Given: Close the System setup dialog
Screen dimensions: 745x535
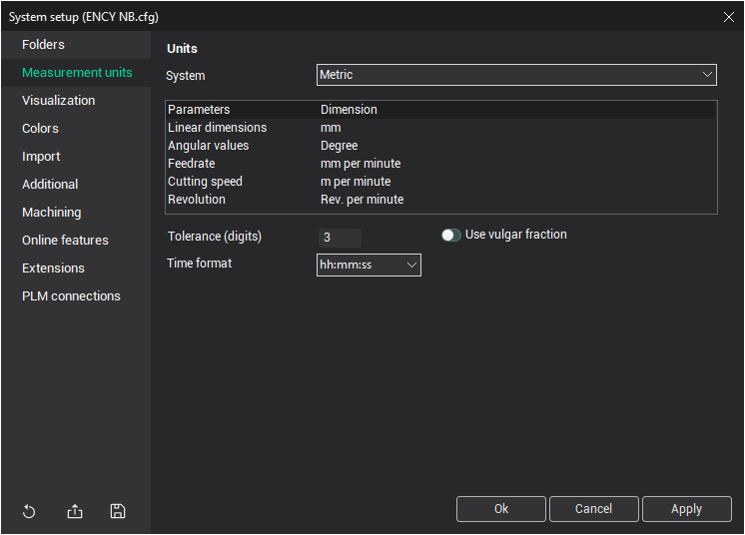Looking at the screenshot, I should pyautogui.click(x=728, y=17).
